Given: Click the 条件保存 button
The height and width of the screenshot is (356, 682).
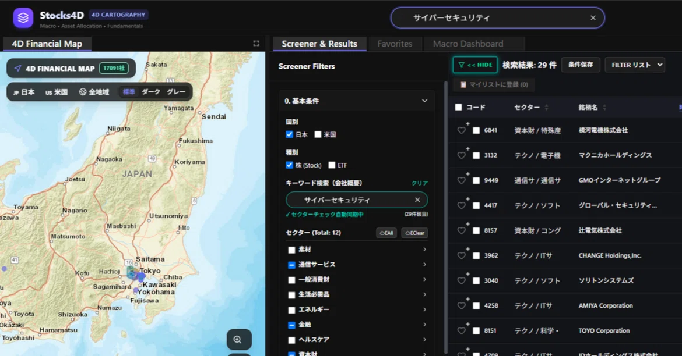Looking at the screenshot, I should [581, 65].
